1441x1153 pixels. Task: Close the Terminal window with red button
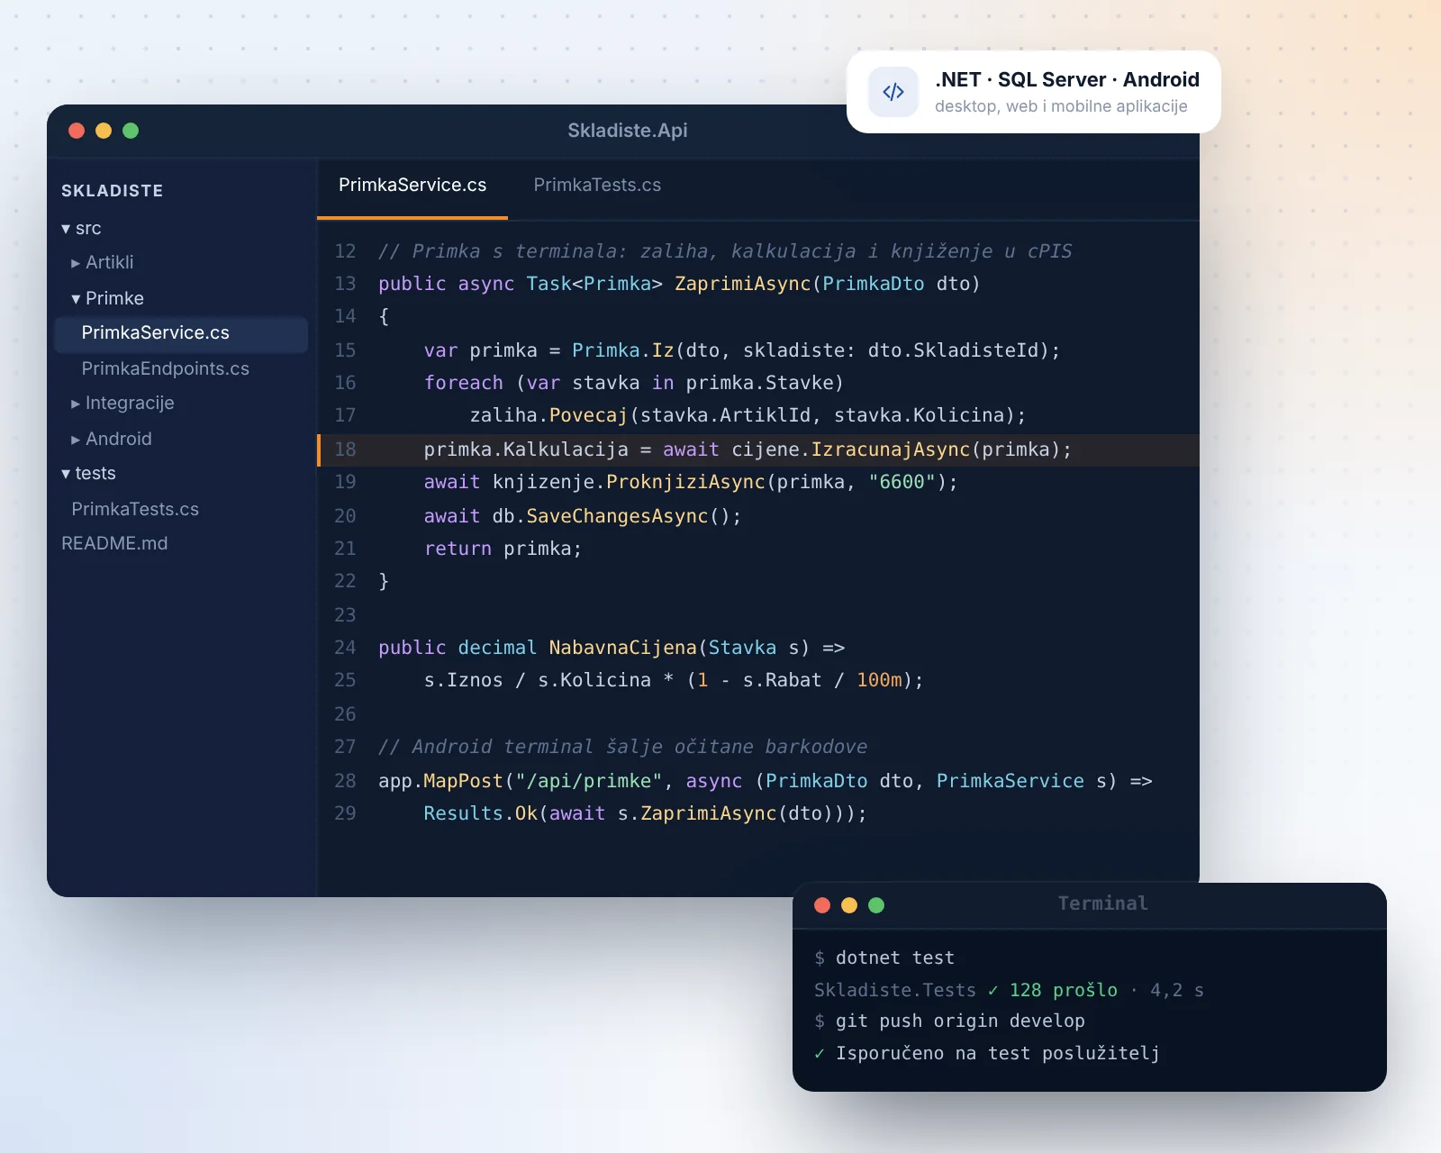[822, 905]
